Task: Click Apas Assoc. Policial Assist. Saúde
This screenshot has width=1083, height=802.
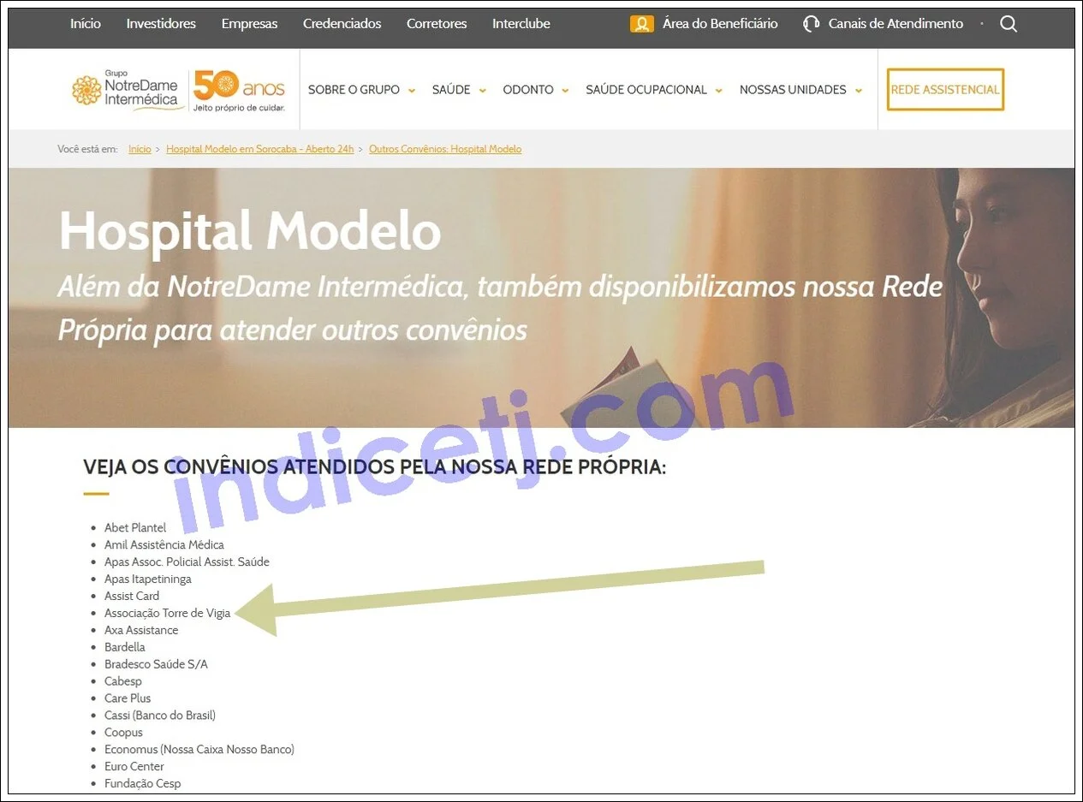Action: click(187, 562)
